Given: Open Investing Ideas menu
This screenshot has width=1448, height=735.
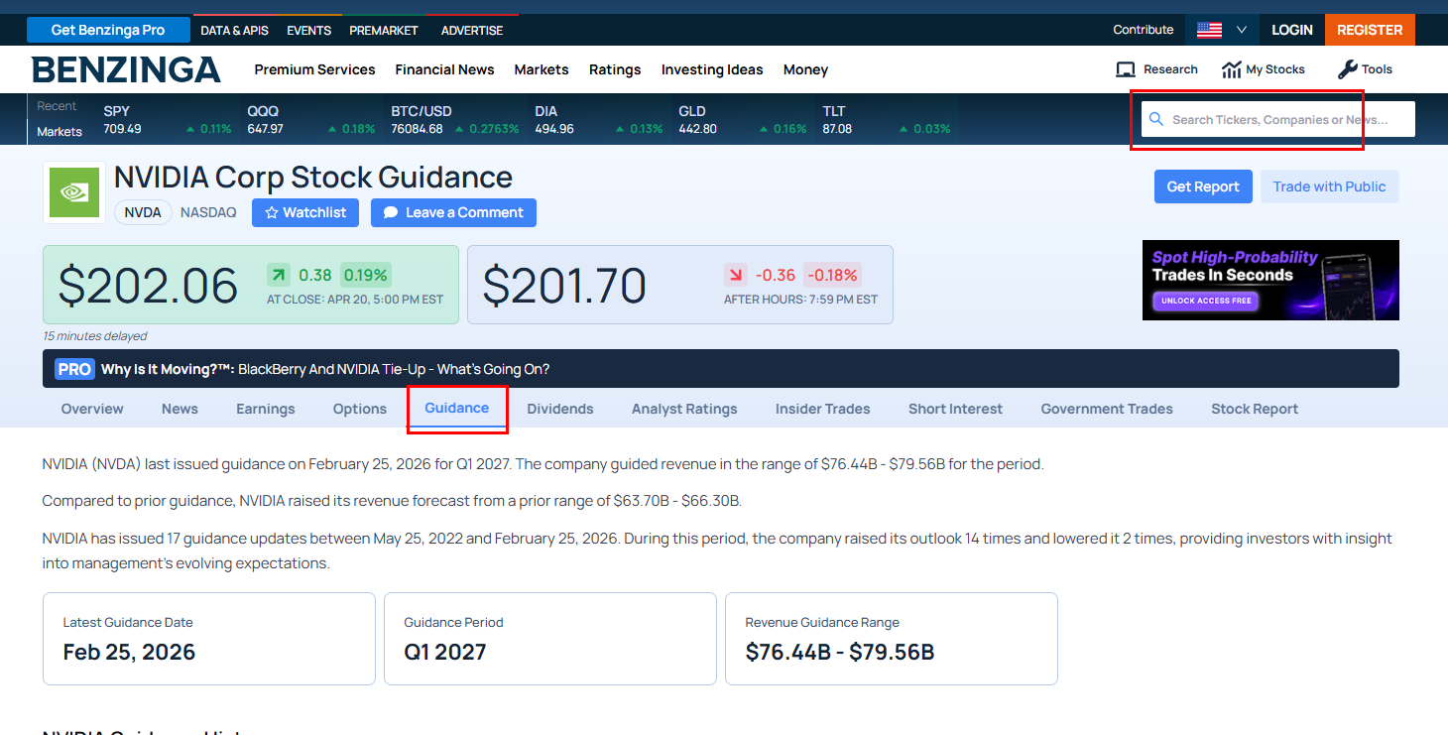Looking at the screenshot, I should pyautogui.click(x=712, y=69).
